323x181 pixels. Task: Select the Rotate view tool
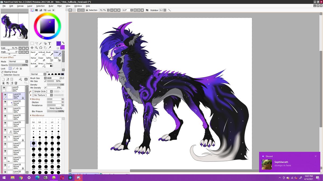tap(41, 48)
